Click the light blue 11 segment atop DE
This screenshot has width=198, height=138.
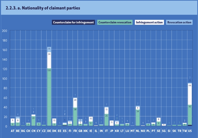tap(49, 49)
